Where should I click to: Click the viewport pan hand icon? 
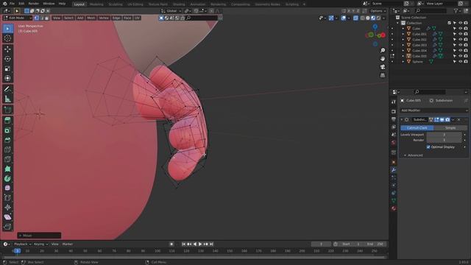(x=383, y=59)
